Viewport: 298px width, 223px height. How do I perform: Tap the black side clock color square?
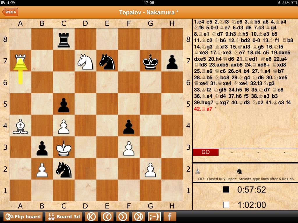click(226, 190)
